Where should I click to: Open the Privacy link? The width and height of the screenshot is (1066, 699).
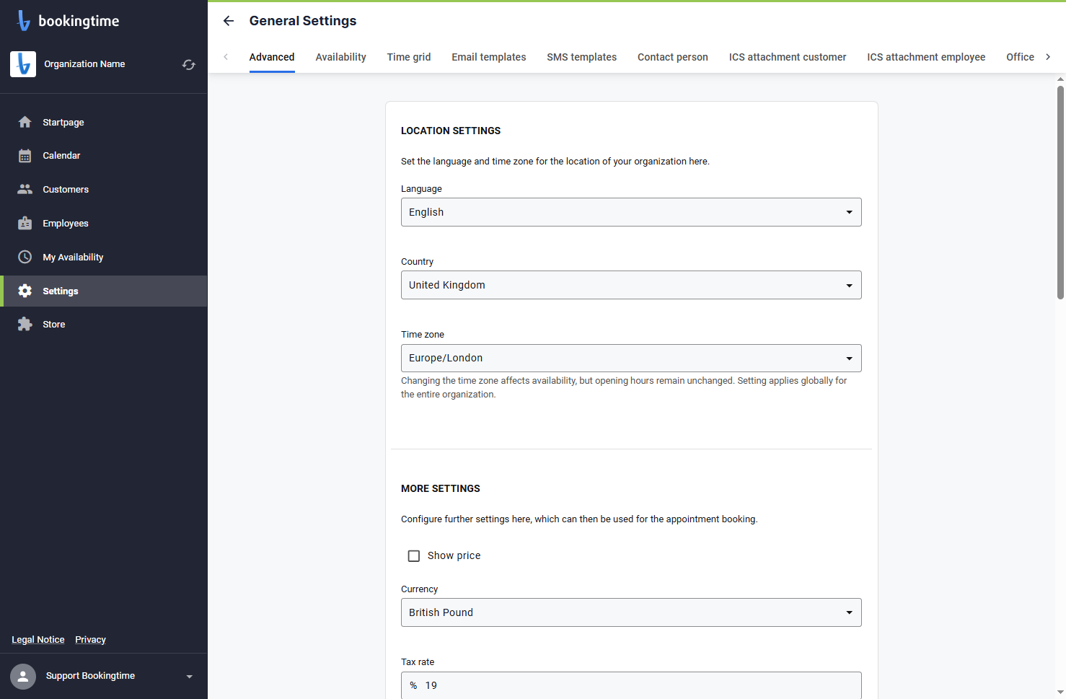[90, 640]
